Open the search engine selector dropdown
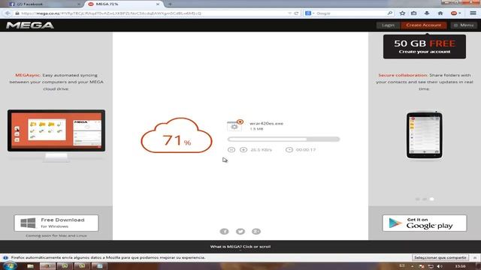Screen dimensions: 481x270 point(310,13)
